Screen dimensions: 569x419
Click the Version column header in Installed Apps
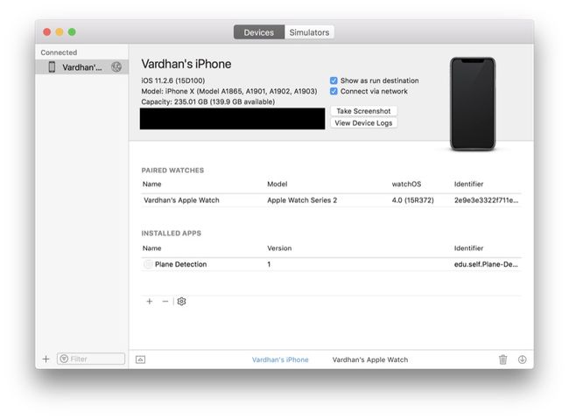pos(279,248)
